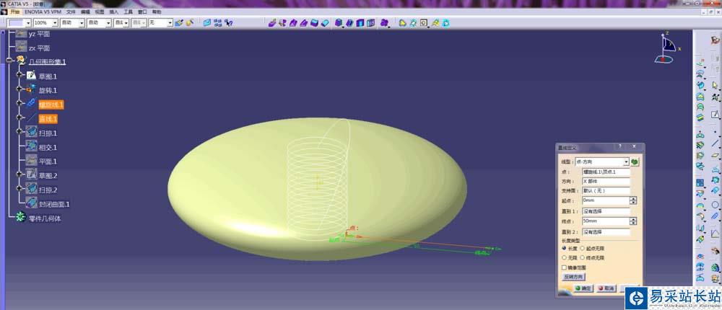
Task: Open the 无 layer dropdown in top toolbar
Action: [170, 22]
